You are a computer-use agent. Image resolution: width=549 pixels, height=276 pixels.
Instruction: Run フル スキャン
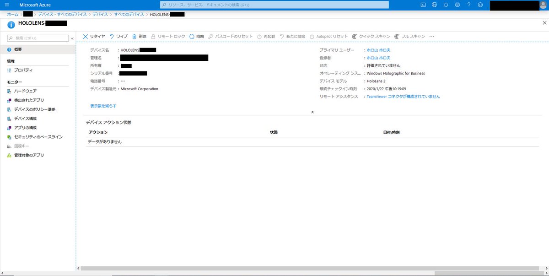[x=409, y=36]
